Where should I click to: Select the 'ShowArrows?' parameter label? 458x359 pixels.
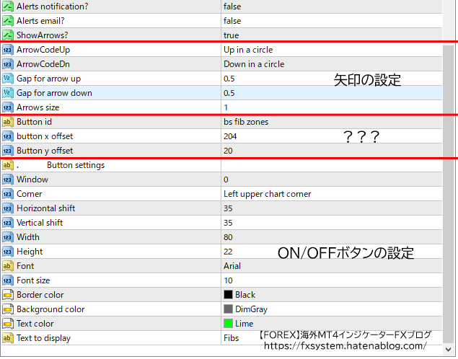click(42, 35)
